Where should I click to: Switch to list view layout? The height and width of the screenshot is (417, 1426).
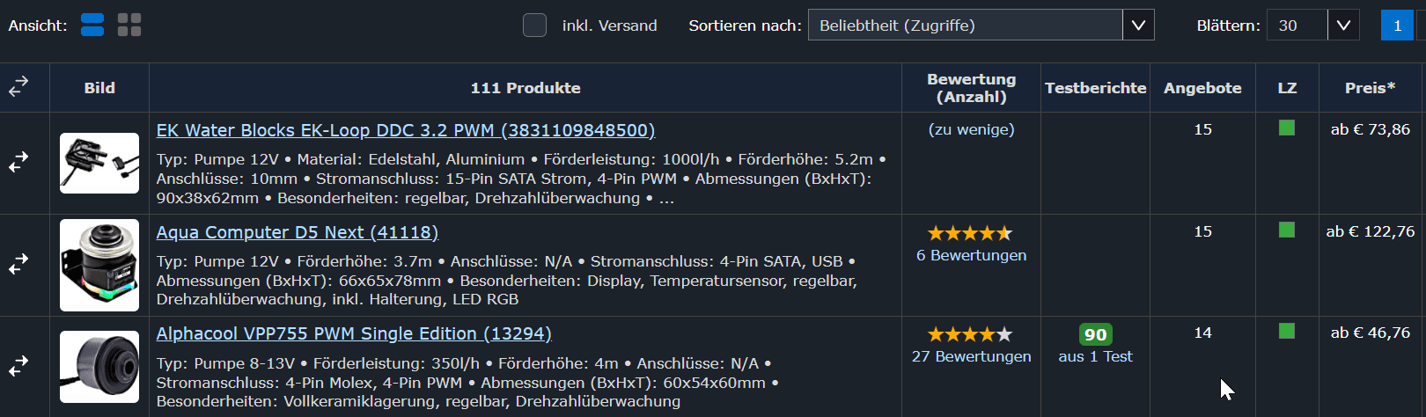click(x=92, y=25)
